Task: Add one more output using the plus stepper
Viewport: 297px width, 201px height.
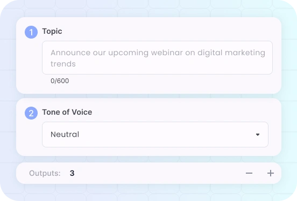Action: [x=271, y=173]
